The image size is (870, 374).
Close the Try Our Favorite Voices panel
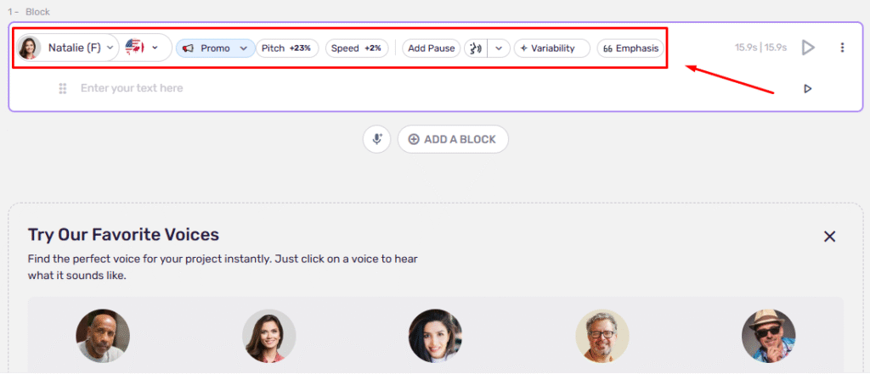pos(830,237)
